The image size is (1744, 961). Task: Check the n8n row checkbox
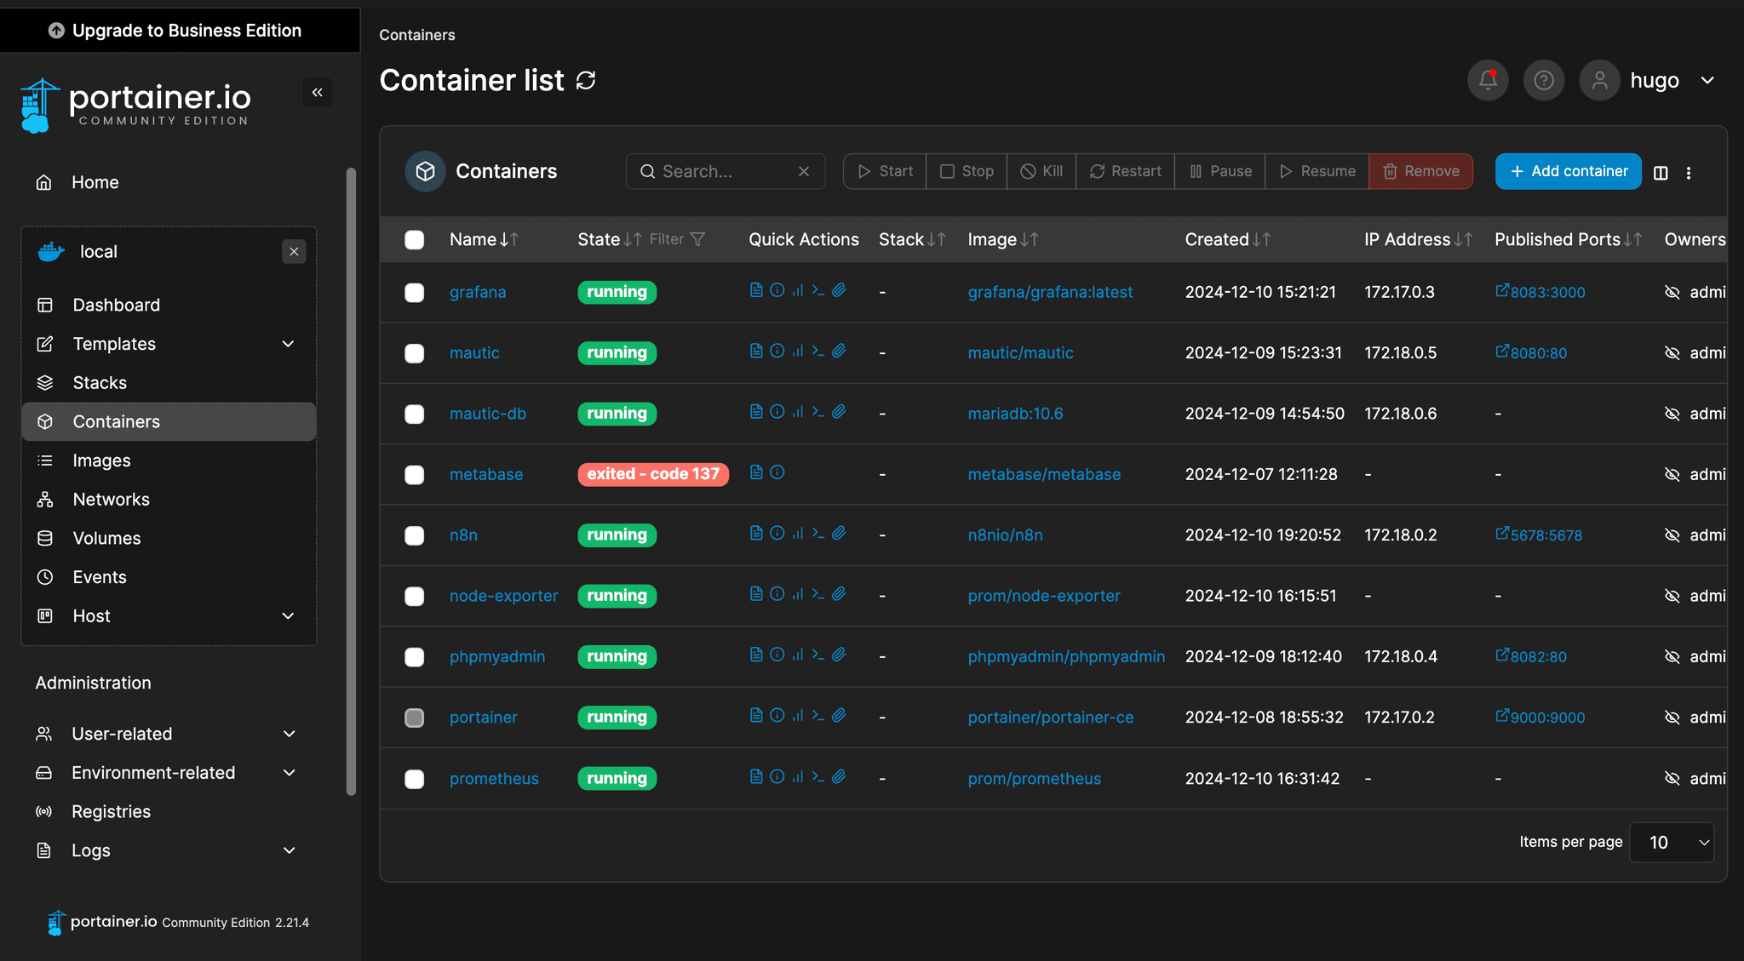(415, 535)
